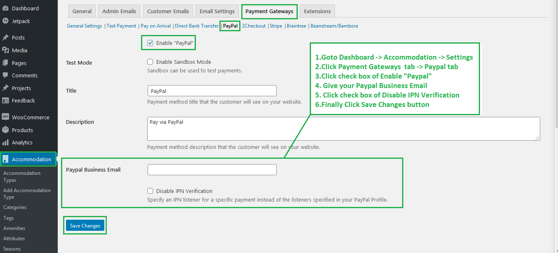Screen dimensions: 558x253
Task: Open General Settings sub-tab link
Action: [85, 26]
